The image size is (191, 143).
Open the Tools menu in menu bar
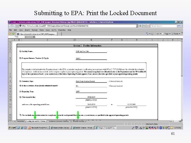(42, 30)
